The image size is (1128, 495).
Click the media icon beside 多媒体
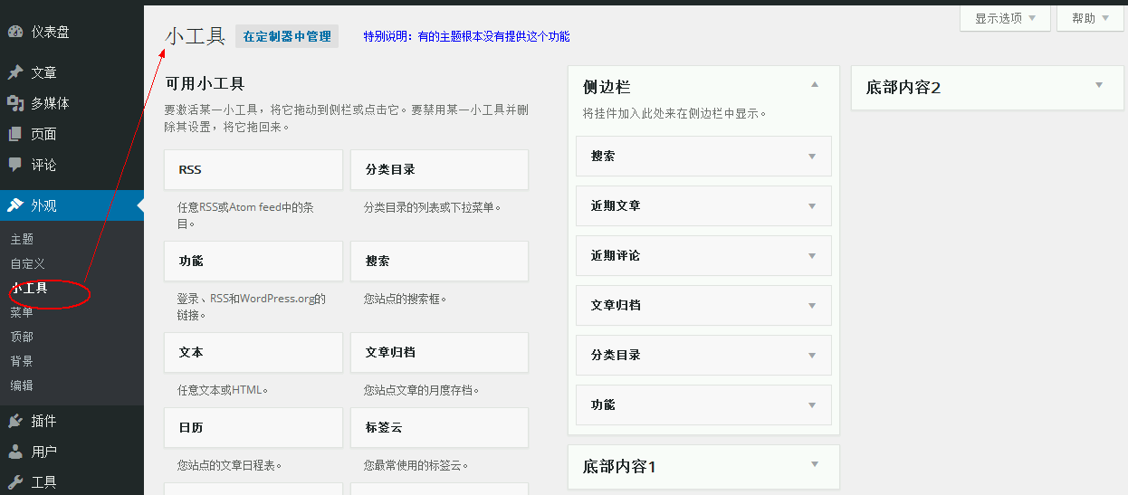pos(15,103)
